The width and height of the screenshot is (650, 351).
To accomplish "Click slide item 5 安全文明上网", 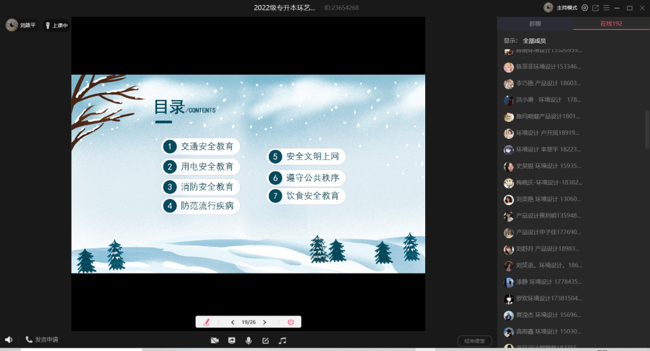I will click(306, 156).
